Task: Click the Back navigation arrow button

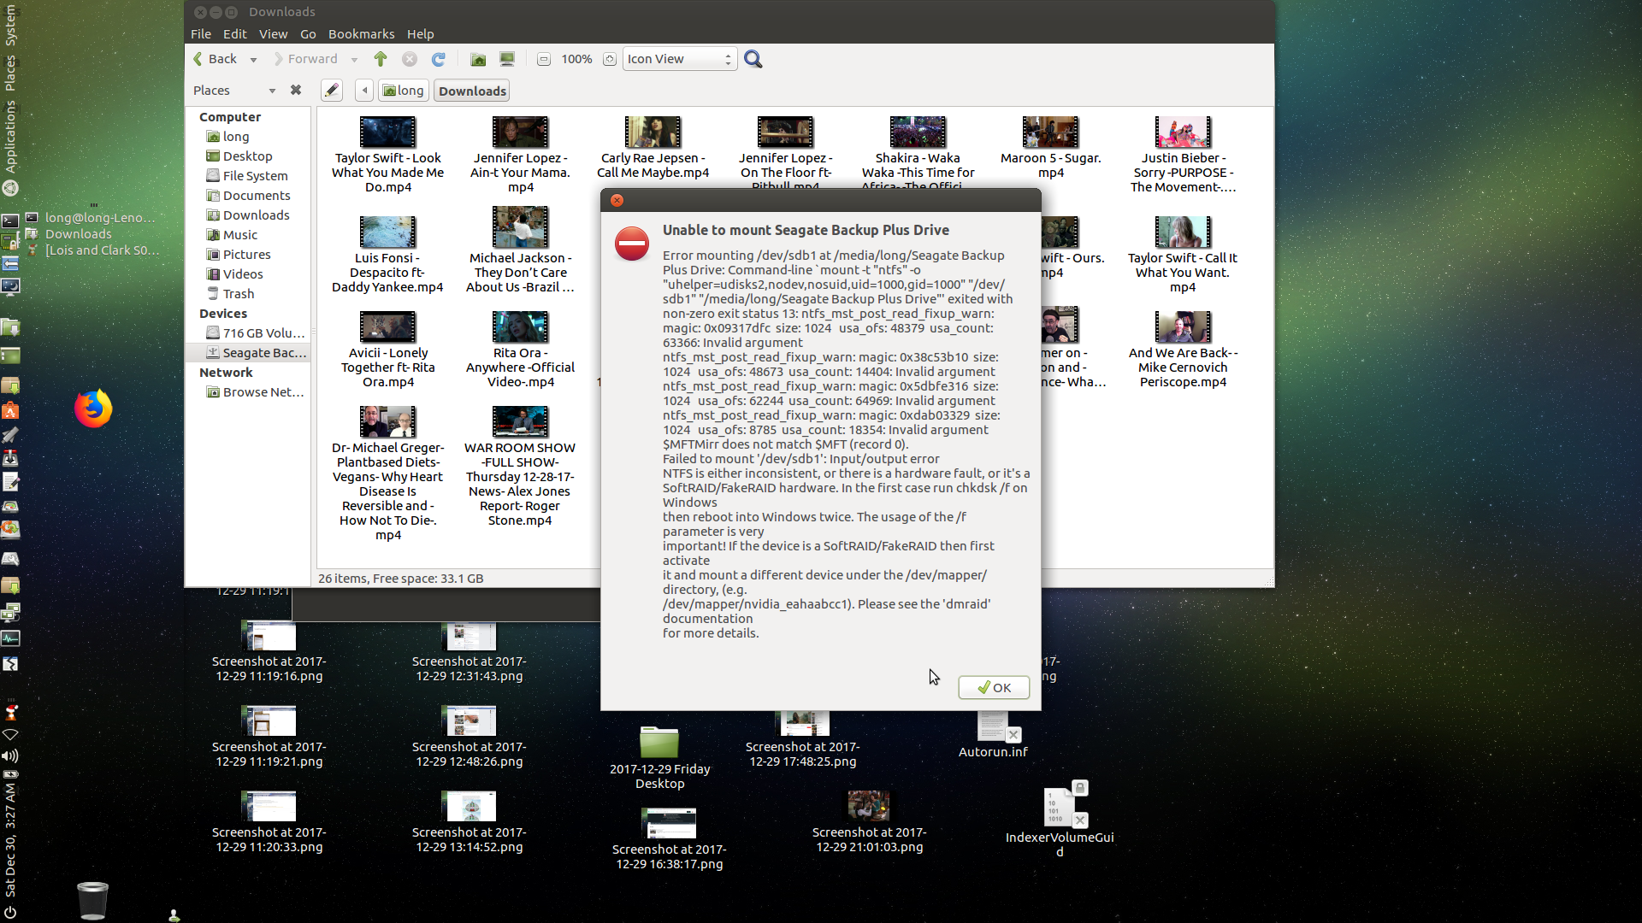Action: pyautogui.click(x=199, y=59)
